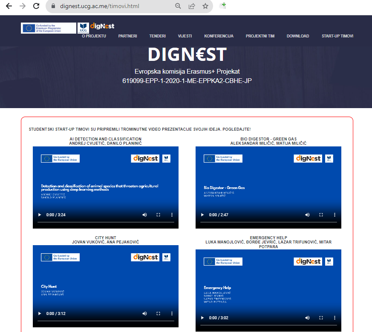Mute the Emergency Help video
Viewport: 372px width, 332px height.
pyautogui.click(x=307, y=318)
